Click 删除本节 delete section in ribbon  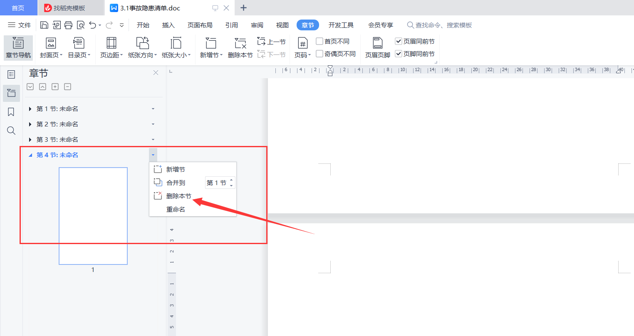[240, 47]
